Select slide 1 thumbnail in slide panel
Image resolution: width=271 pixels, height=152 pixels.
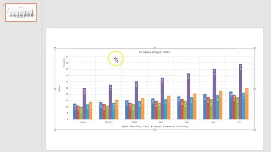click(x=21, y=12)
